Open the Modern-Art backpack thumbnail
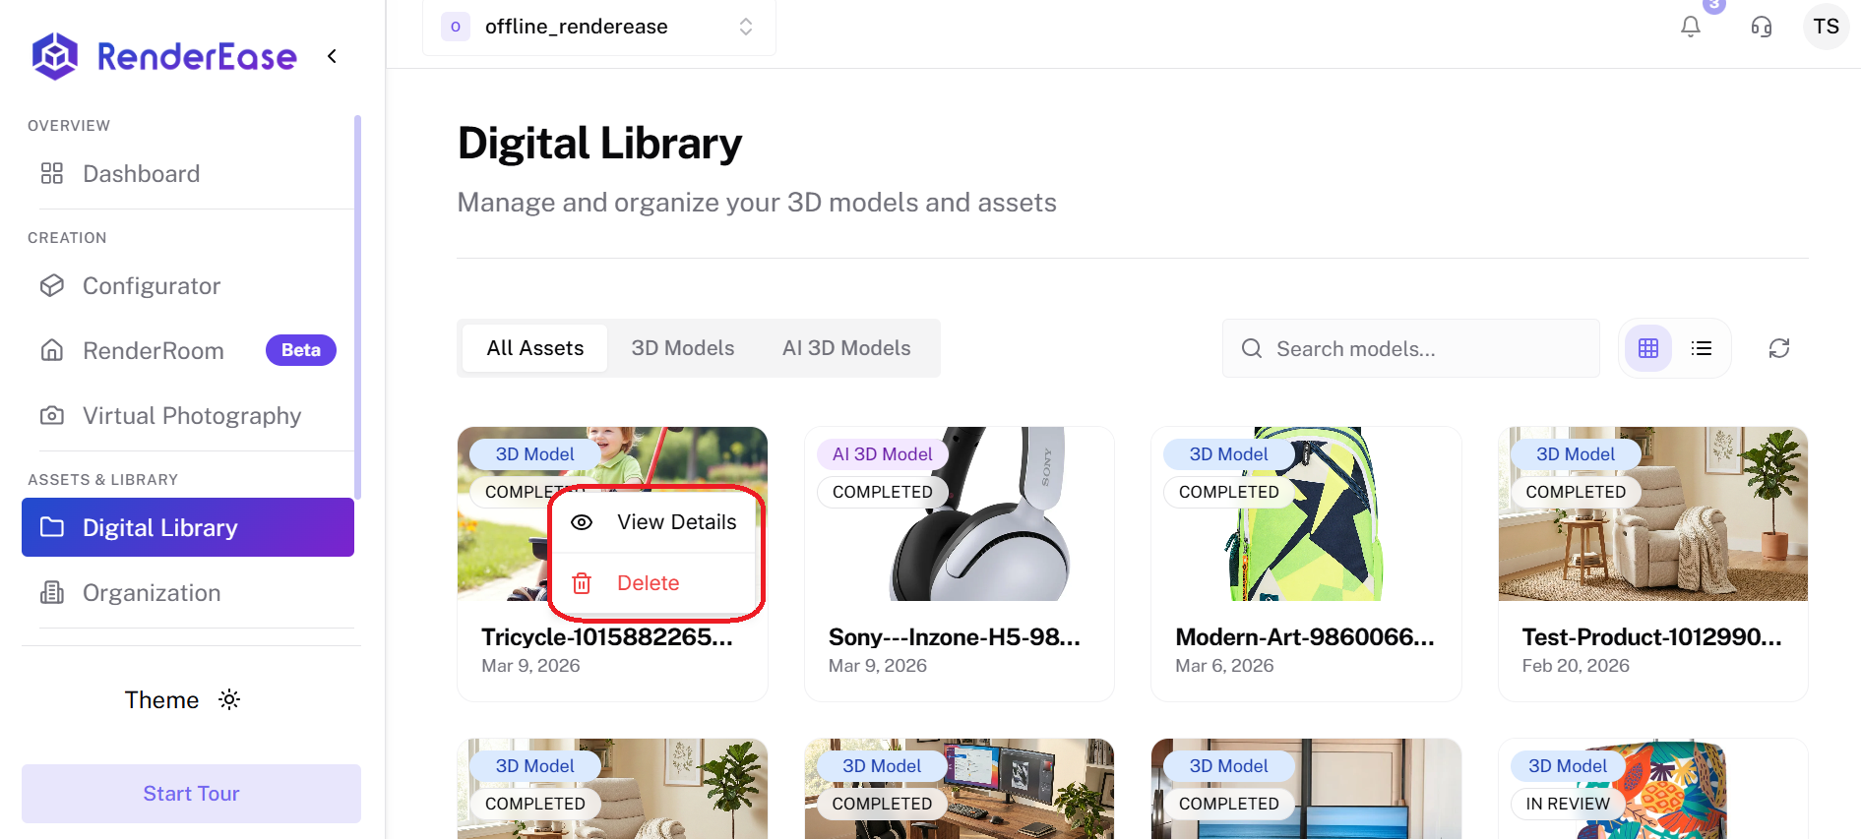The image size is (1861, 839). click(1306, 513)
